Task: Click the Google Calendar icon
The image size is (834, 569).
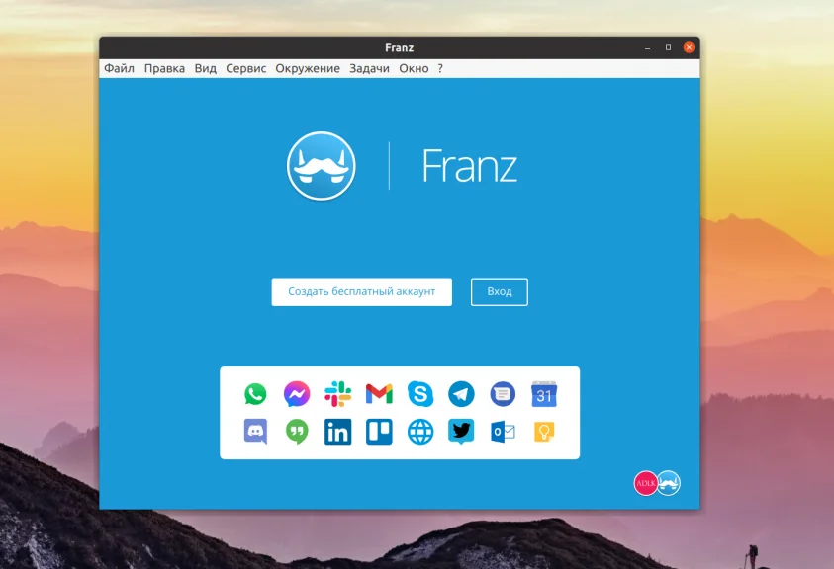Action: click(543, 394)
